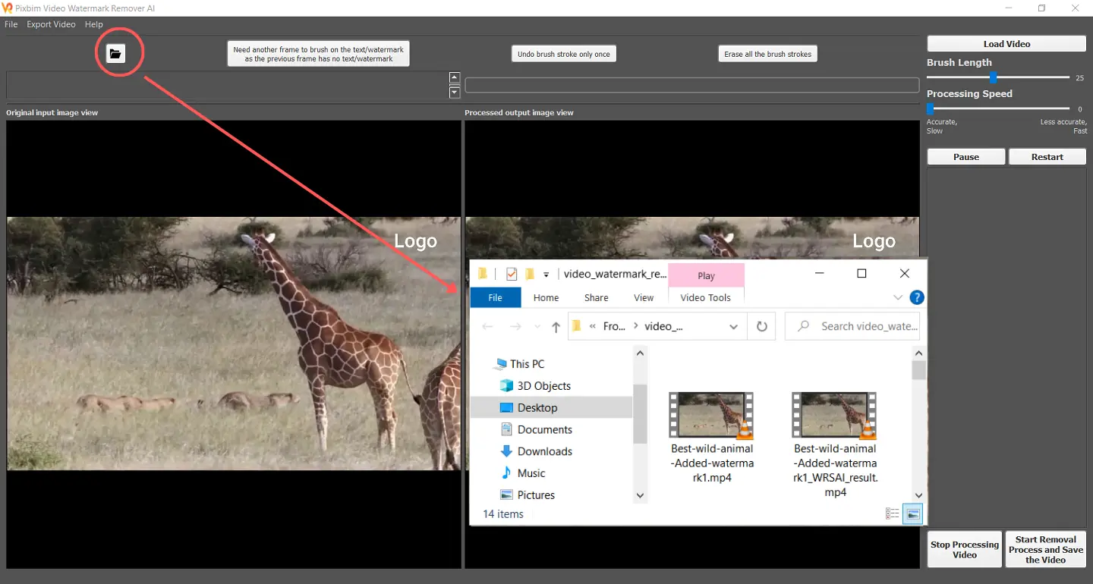Maximize the Explorer window

tap(861, 274)
